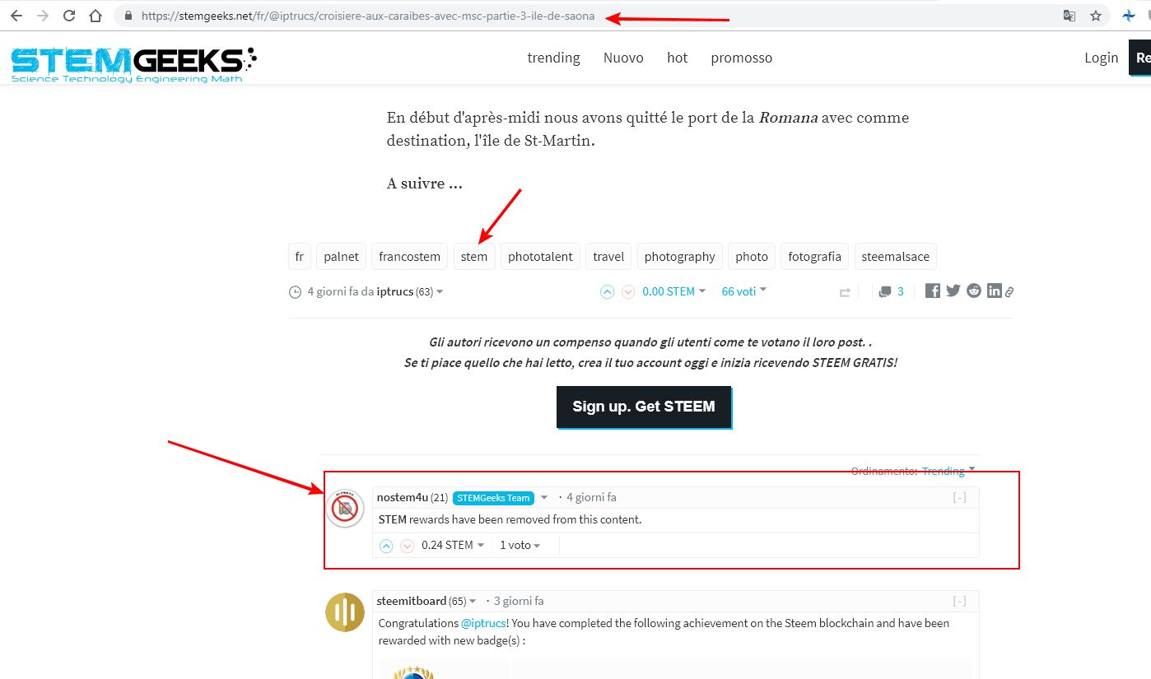Open the promosso feed
Viewport: 1151px width, 679px height.
tap(742, 58)
